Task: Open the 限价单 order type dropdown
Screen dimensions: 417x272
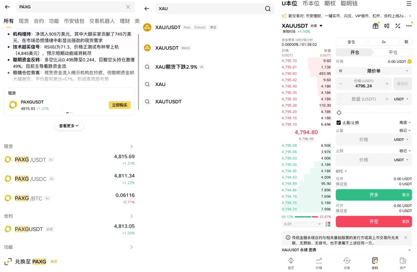Action: coord(374,71)
